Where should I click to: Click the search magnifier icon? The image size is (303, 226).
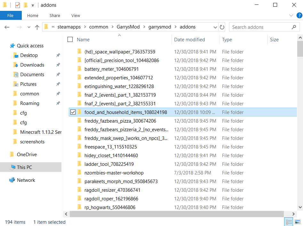294,27
